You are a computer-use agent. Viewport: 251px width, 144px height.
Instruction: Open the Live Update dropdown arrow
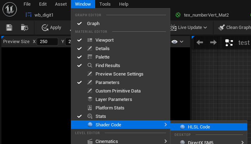(205, 28)
